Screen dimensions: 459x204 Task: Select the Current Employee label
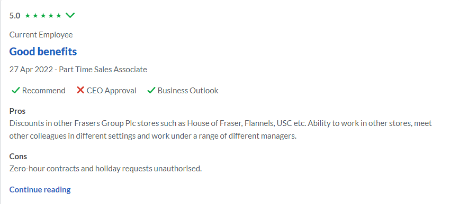[x=41, y=35]
